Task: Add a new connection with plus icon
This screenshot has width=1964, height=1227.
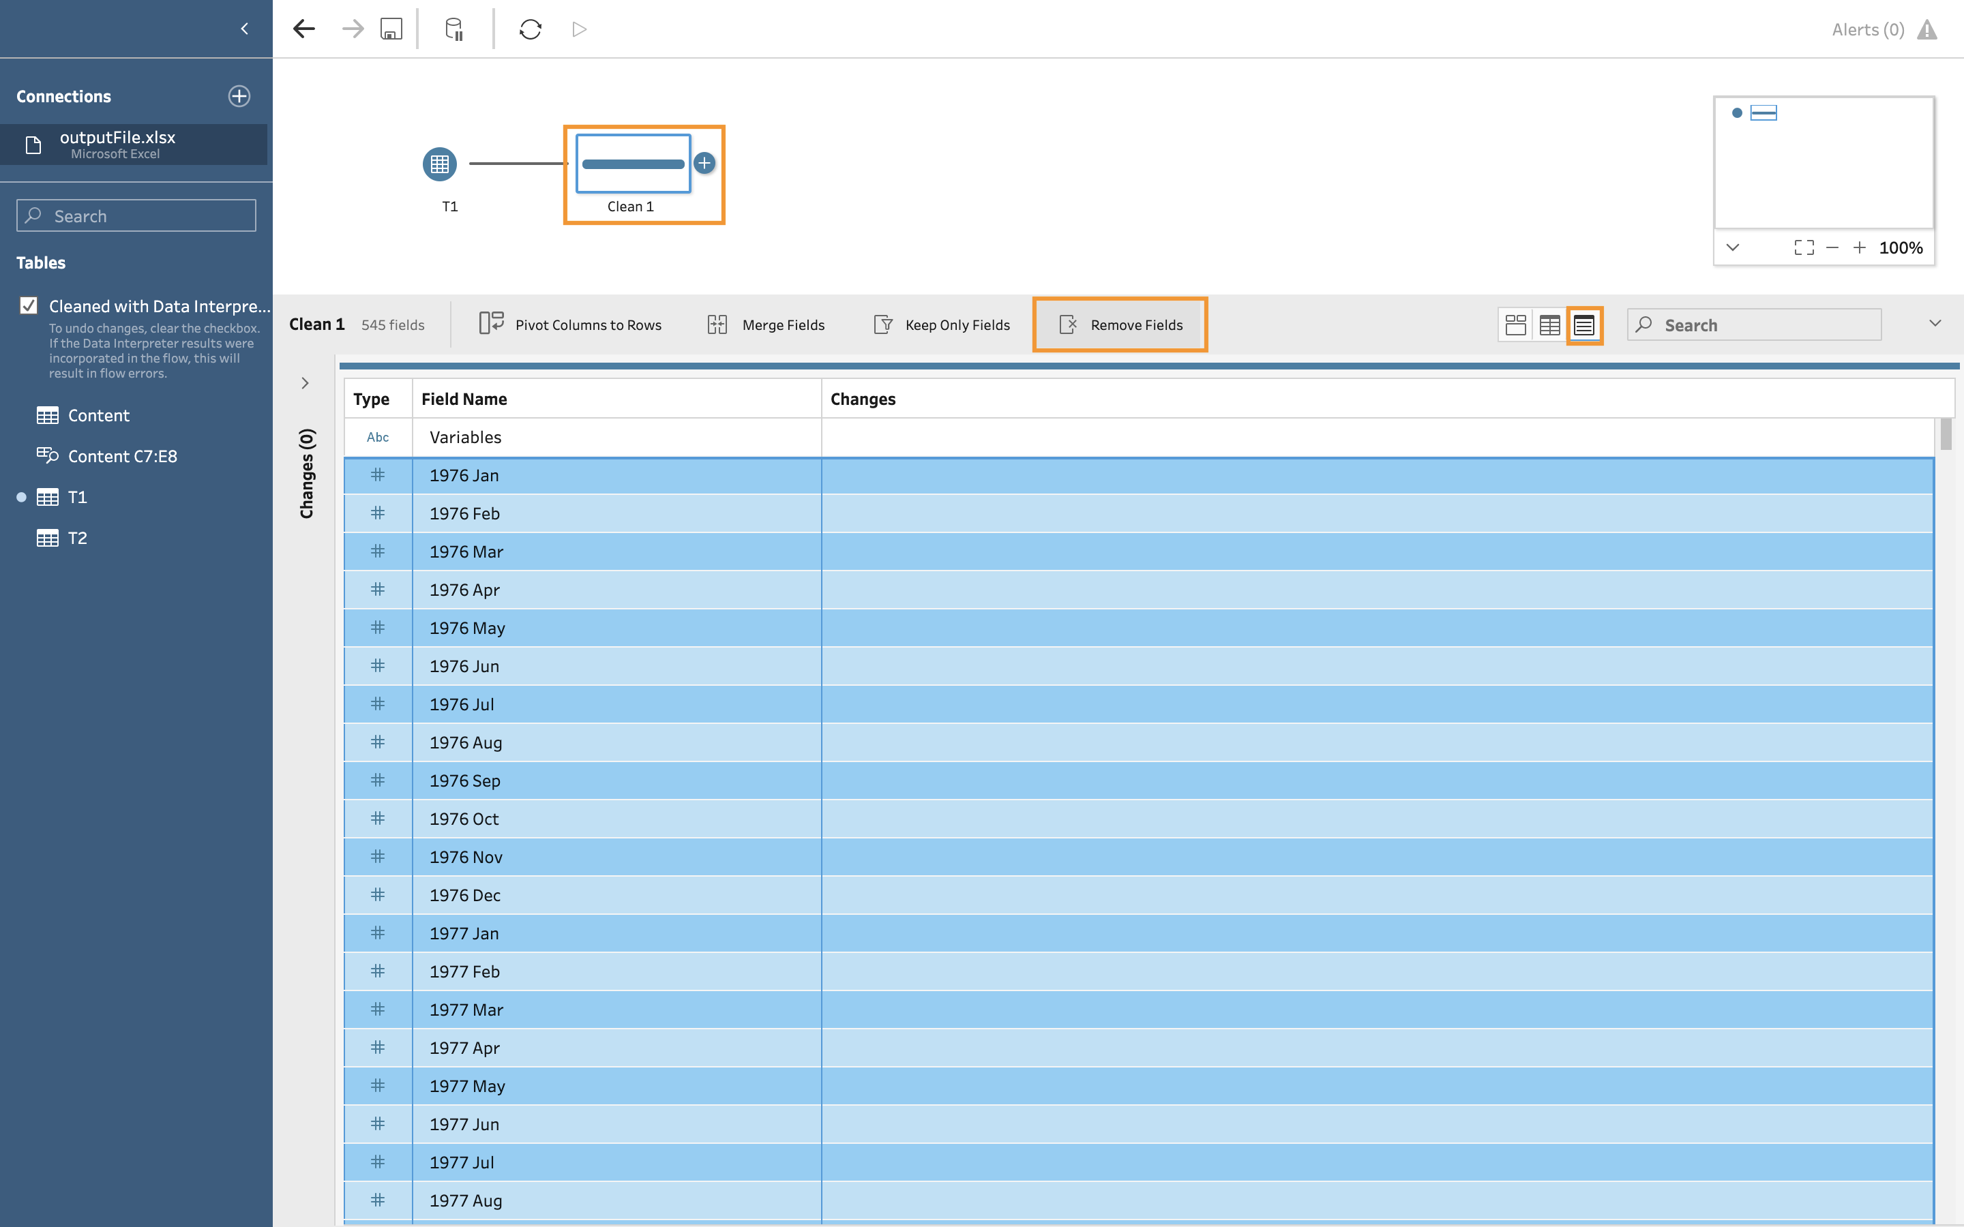Action: point(239,95)
